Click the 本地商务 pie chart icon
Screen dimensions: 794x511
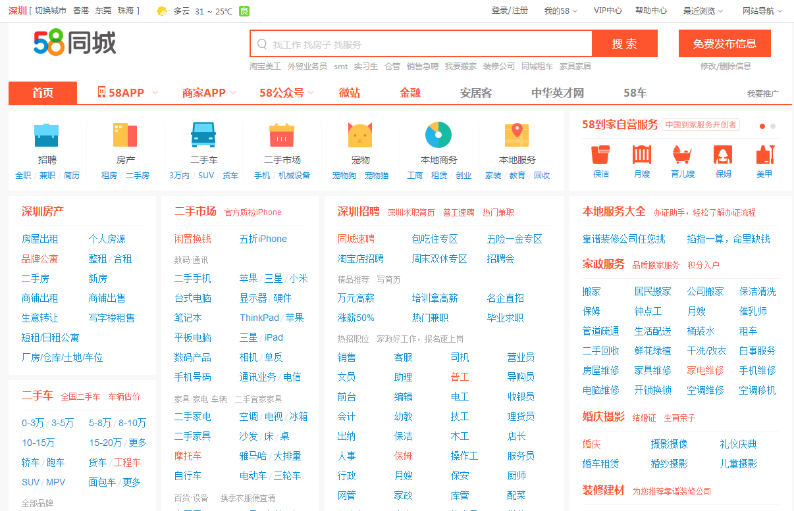pyautogui.click(x=438, y=135)
